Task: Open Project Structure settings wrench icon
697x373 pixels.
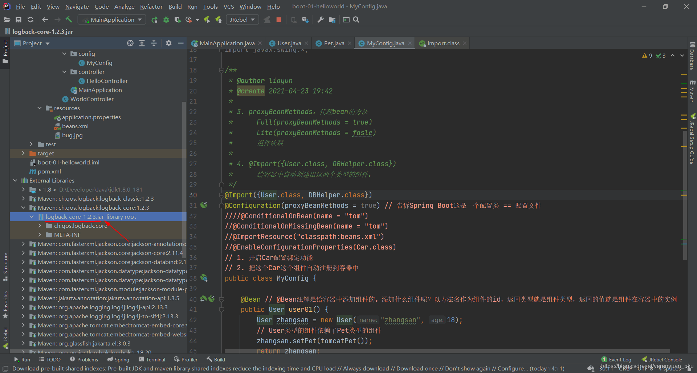Action: 320,20
